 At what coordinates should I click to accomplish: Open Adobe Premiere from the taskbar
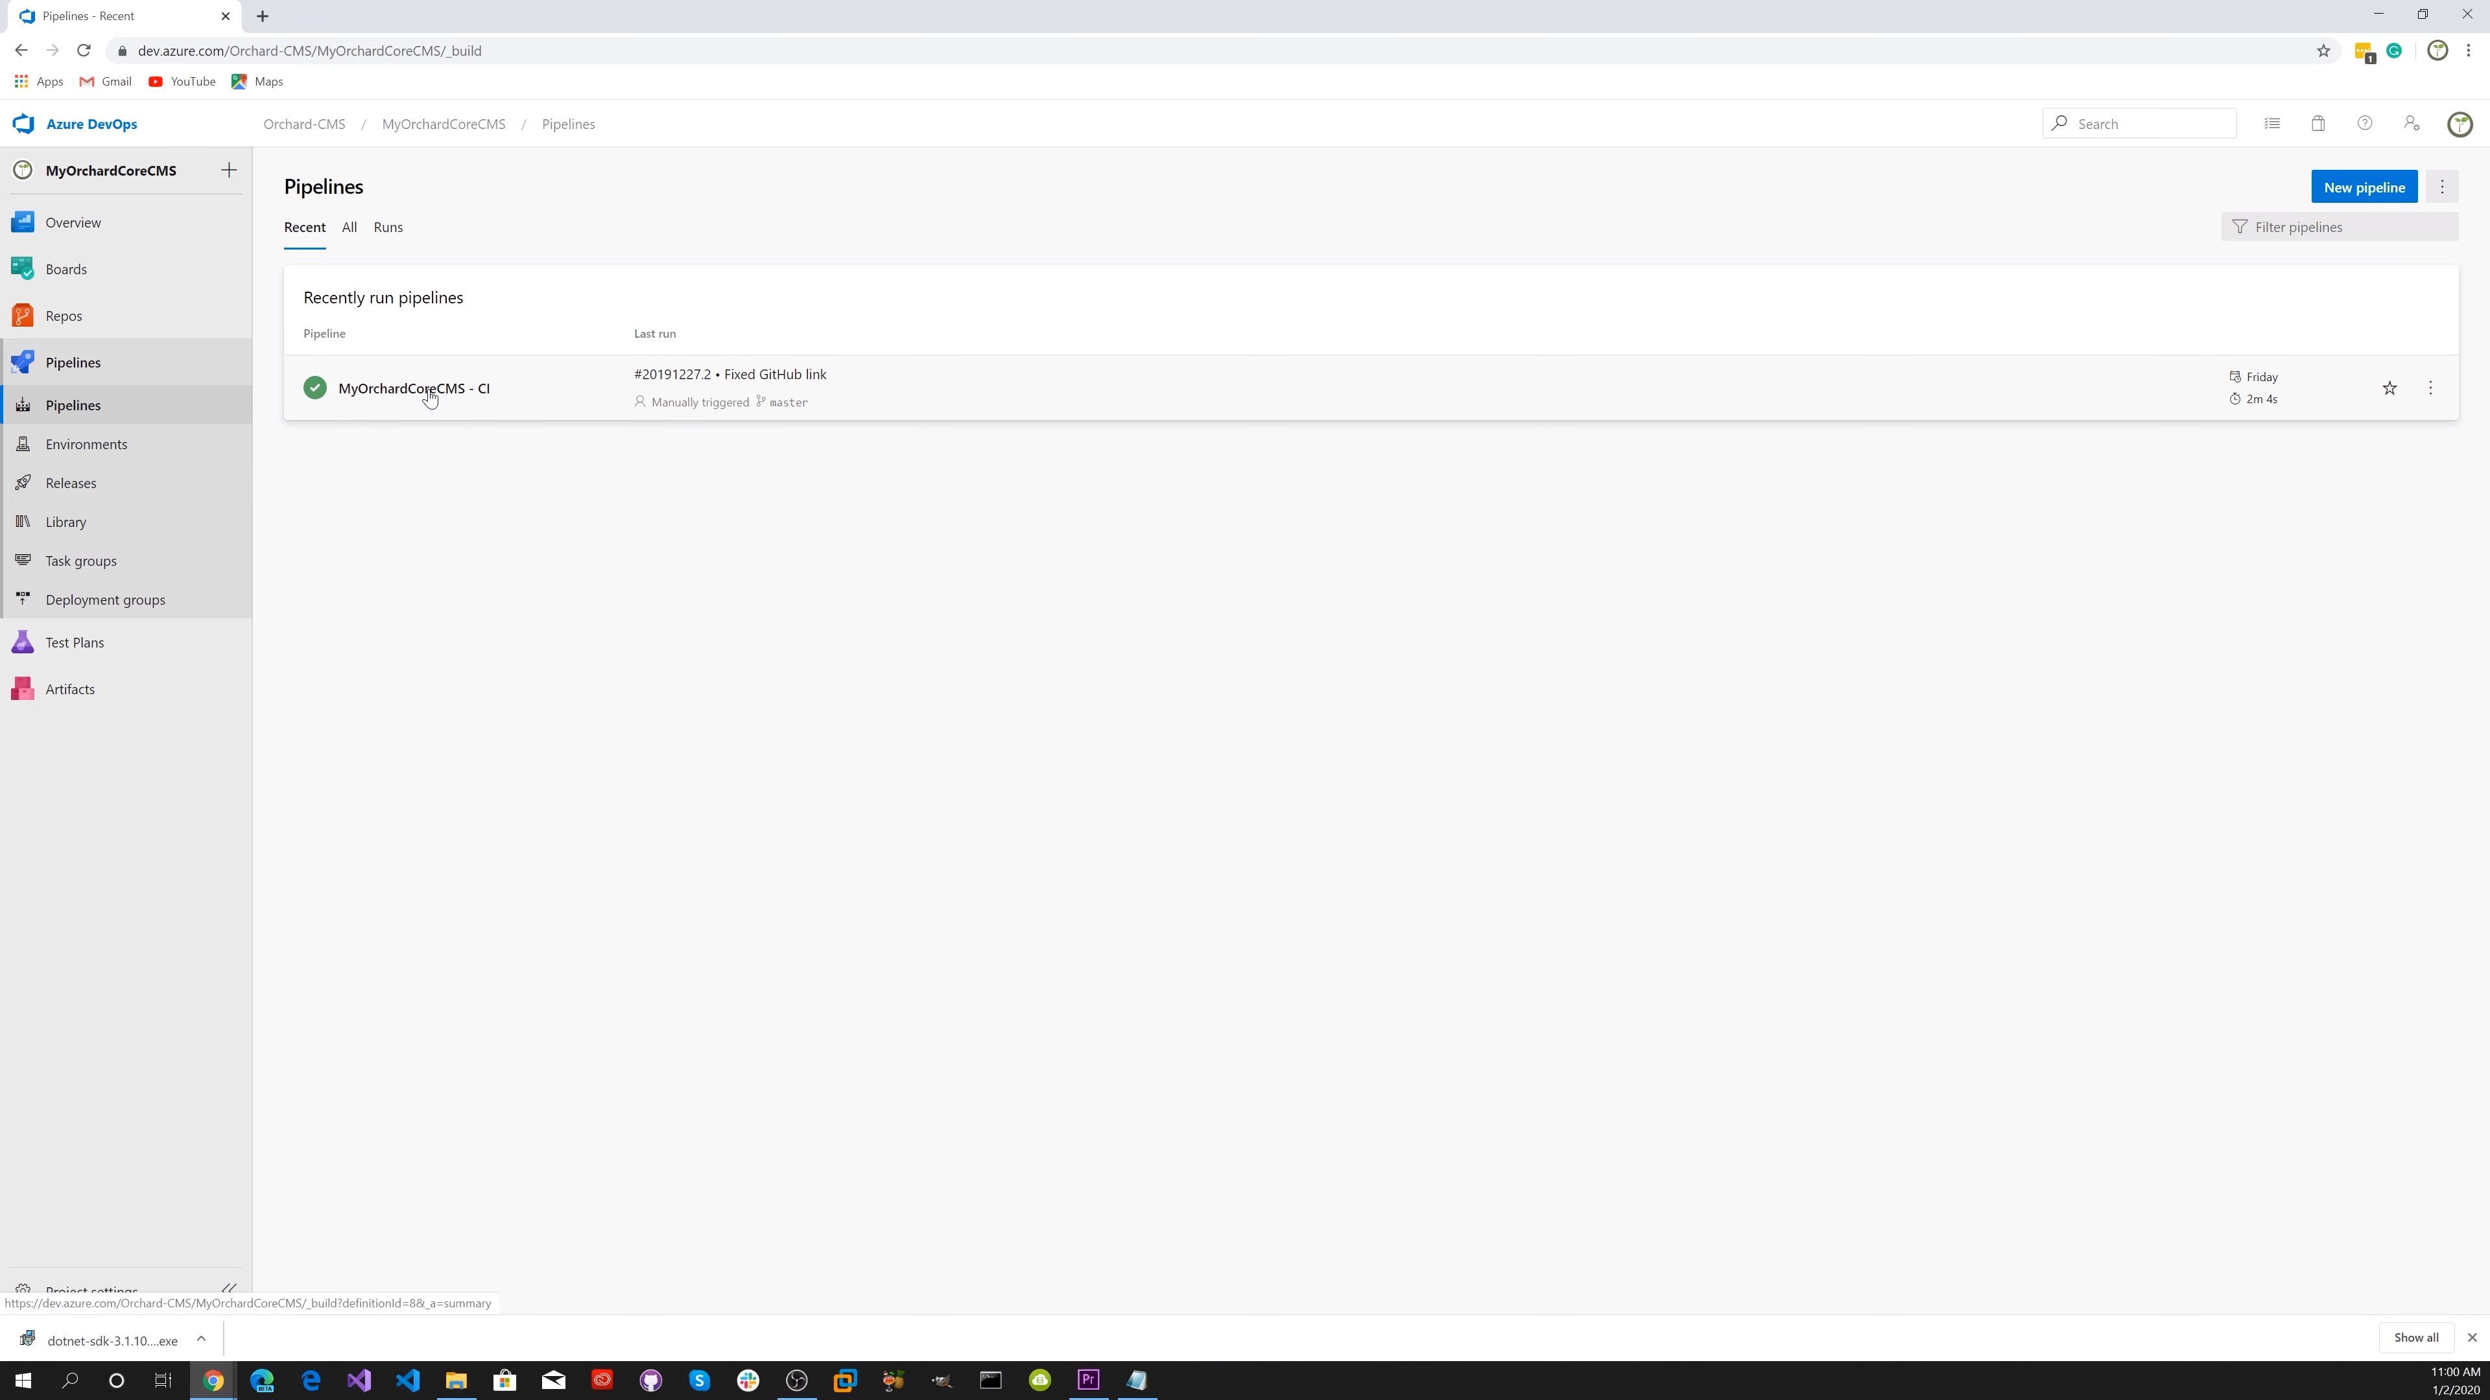click(x=1089, y=1380)
